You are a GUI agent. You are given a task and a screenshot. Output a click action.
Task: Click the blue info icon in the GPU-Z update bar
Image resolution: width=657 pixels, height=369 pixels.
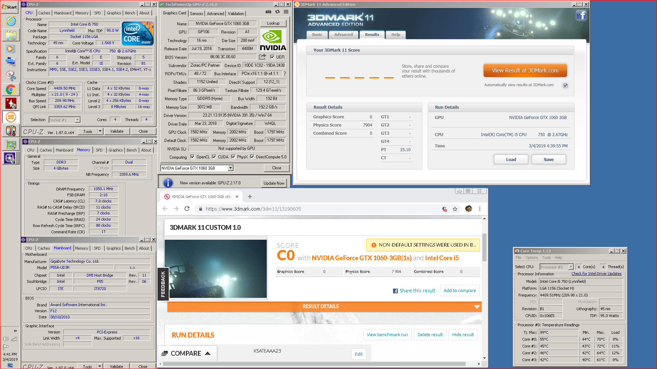pyautogui.click(x=168, y=183)
